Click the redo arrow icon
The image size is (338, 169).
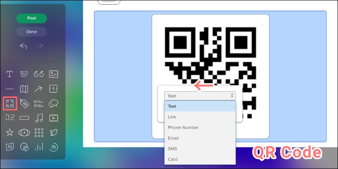(x=39, y=46)
